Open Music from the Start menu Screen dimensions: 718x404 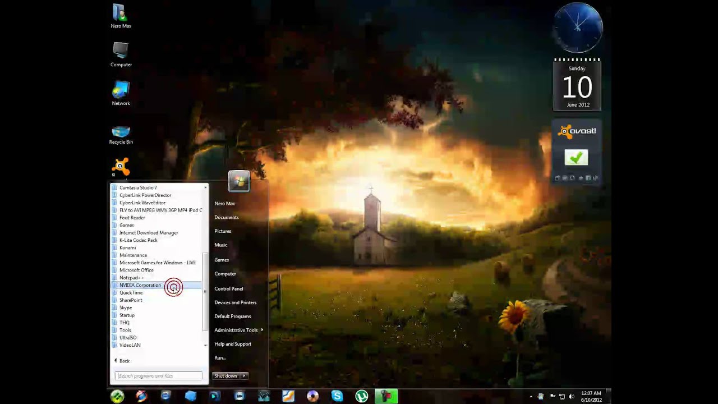pyautogui.click(x=220, y=245)
